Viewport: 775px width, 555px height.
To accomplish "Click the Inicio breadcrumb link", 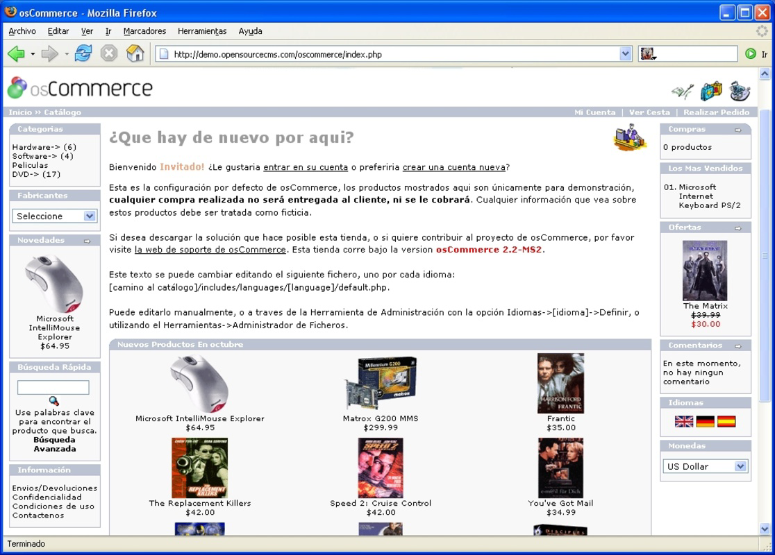I will tap(19, 112).
